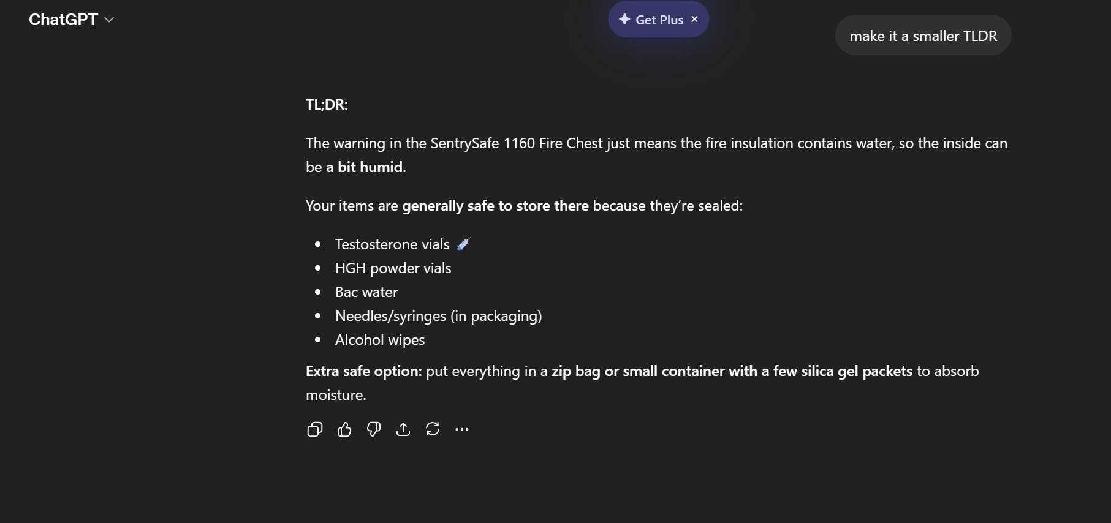Open the ChatGPT model selector

point(64,20)
